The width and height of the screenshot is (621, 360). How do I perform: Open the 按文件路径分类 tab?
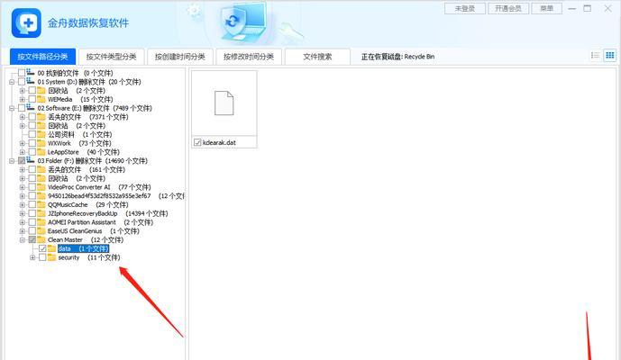(x=42, y=57)
